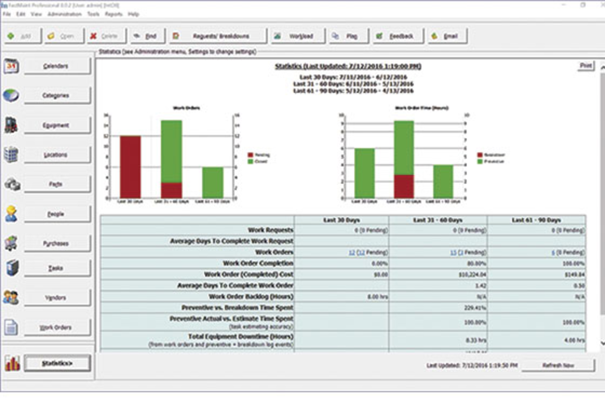Open the Workload view from toolbar
The width and height of the screenshot is (605, 403).
(297, 36)
